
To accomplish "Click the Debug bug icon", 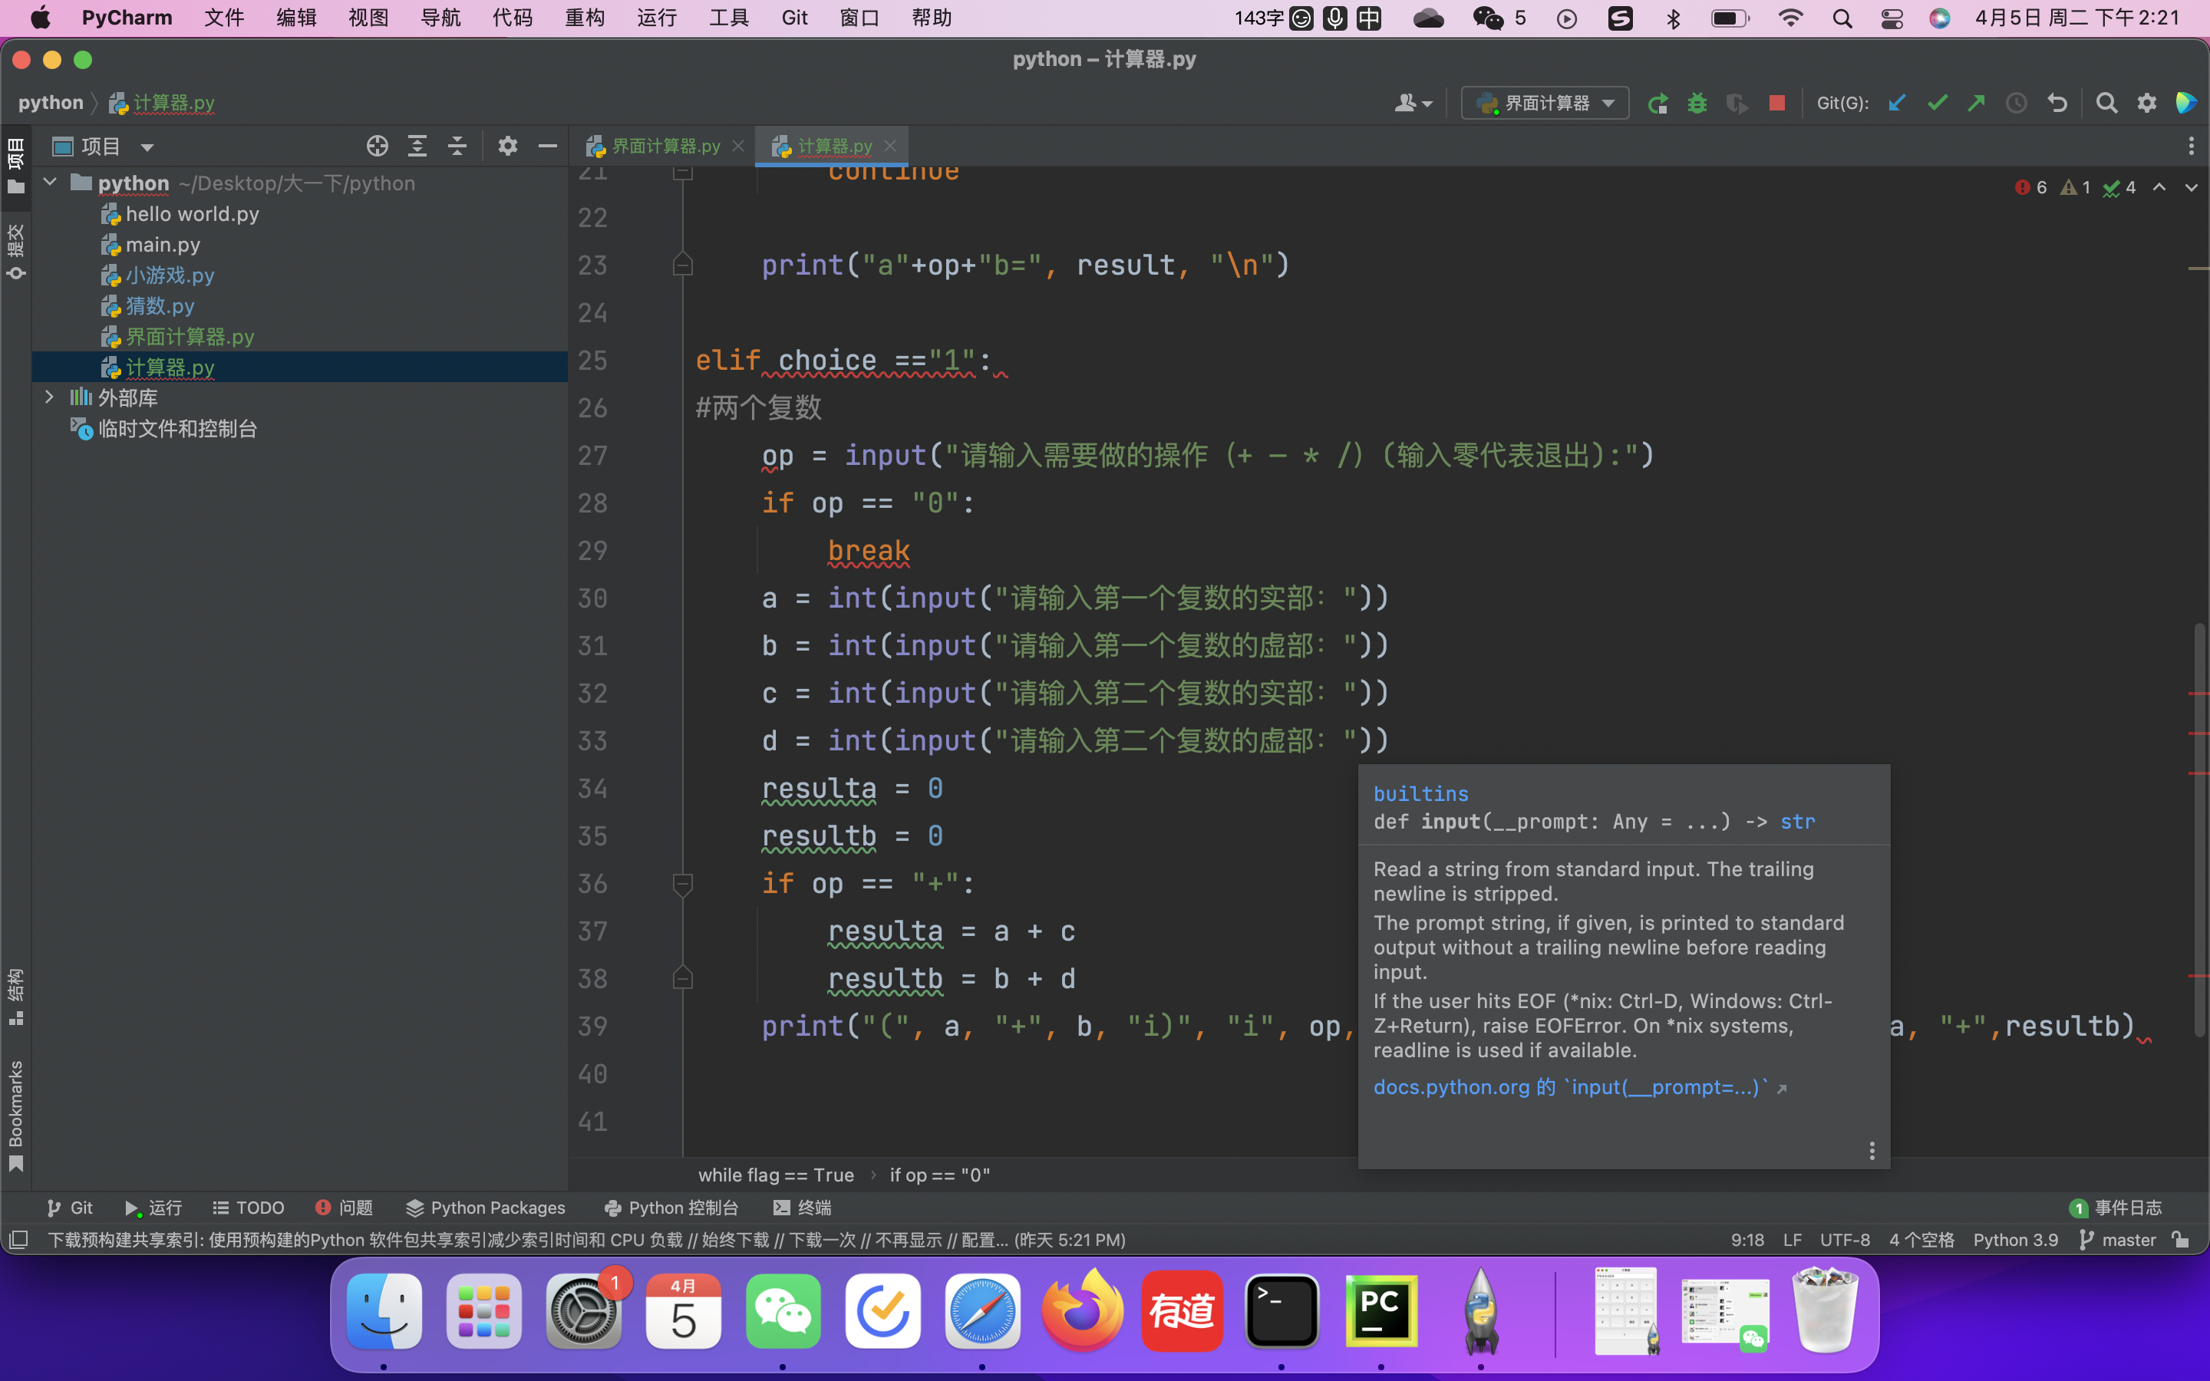I will point(1697,104).
